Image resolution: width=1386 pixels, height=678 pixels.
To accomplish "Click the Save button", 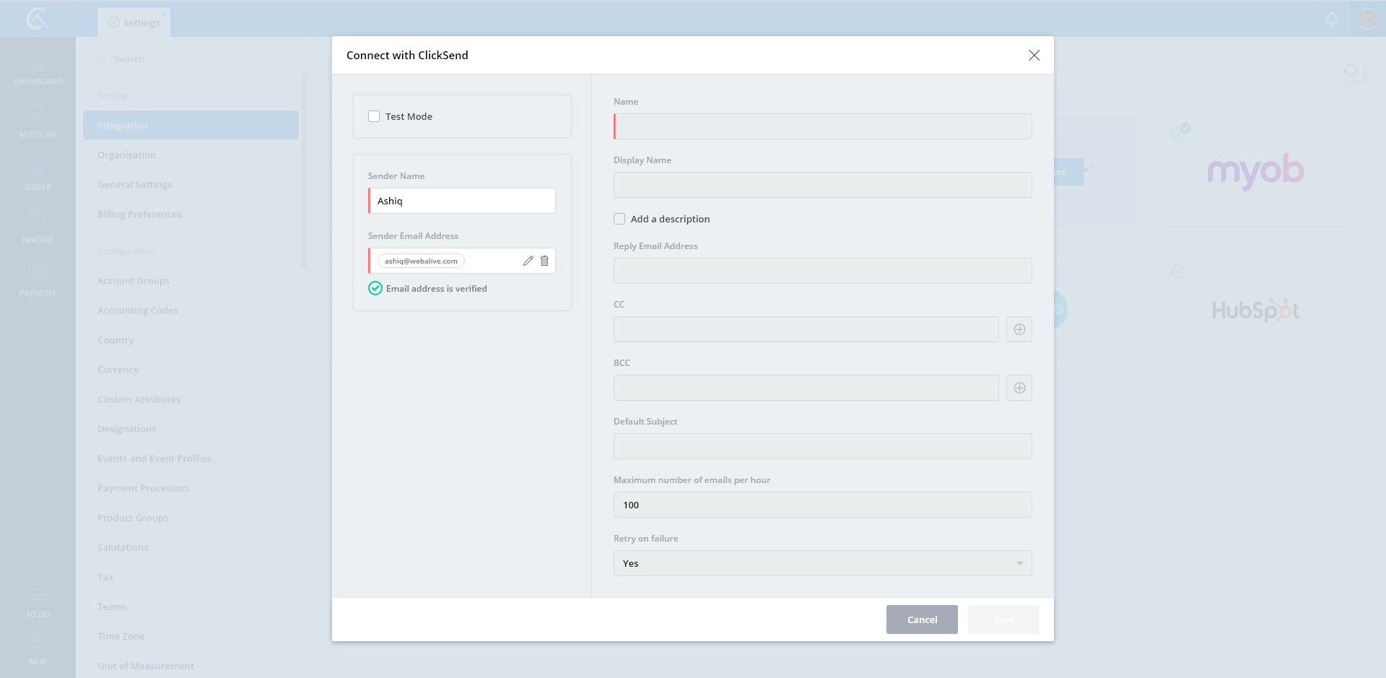I will pyautogui.click(x=1003, y=620).
